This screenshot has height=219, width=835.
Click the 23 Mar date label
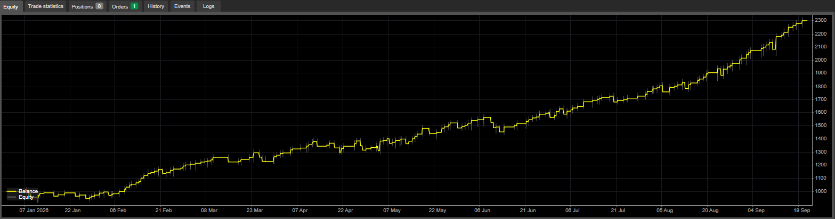point(255,210)
